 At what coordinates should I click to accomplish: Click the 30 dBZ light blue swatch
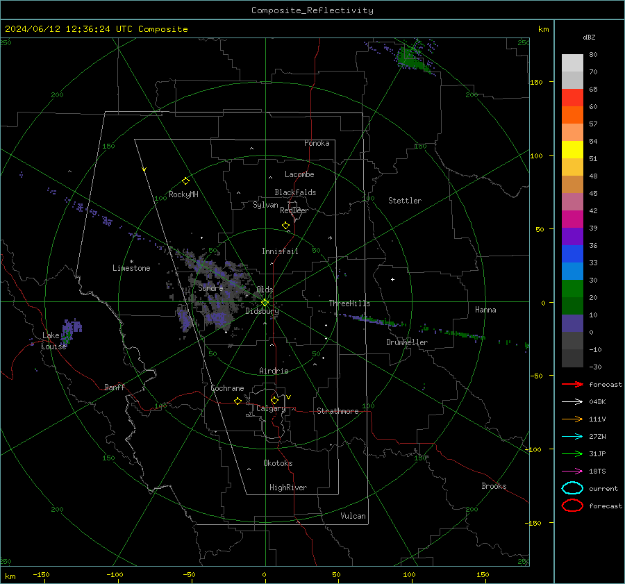pyautogui.click(x=572, y=271)
